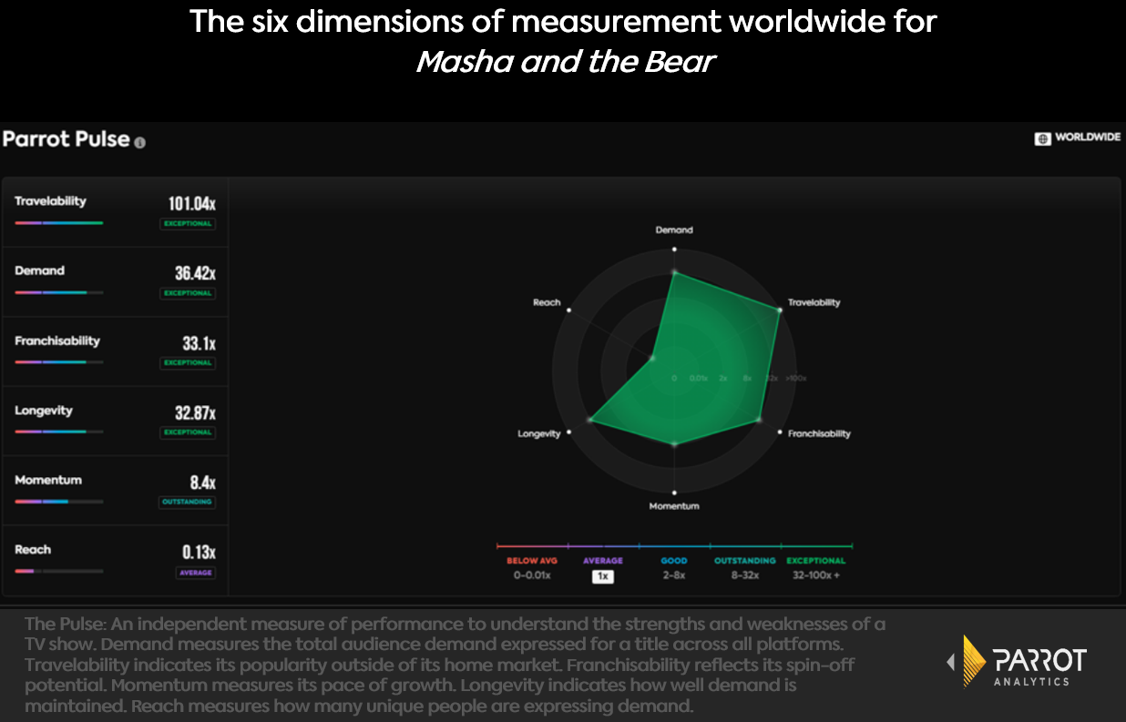Click the Travelability label on radar chart
The image size is (1126, 722).
click(x=814, y=302)
